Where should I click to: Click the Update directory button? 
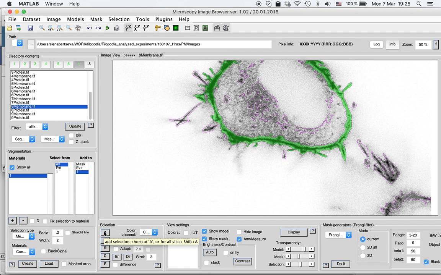[75, 126]
